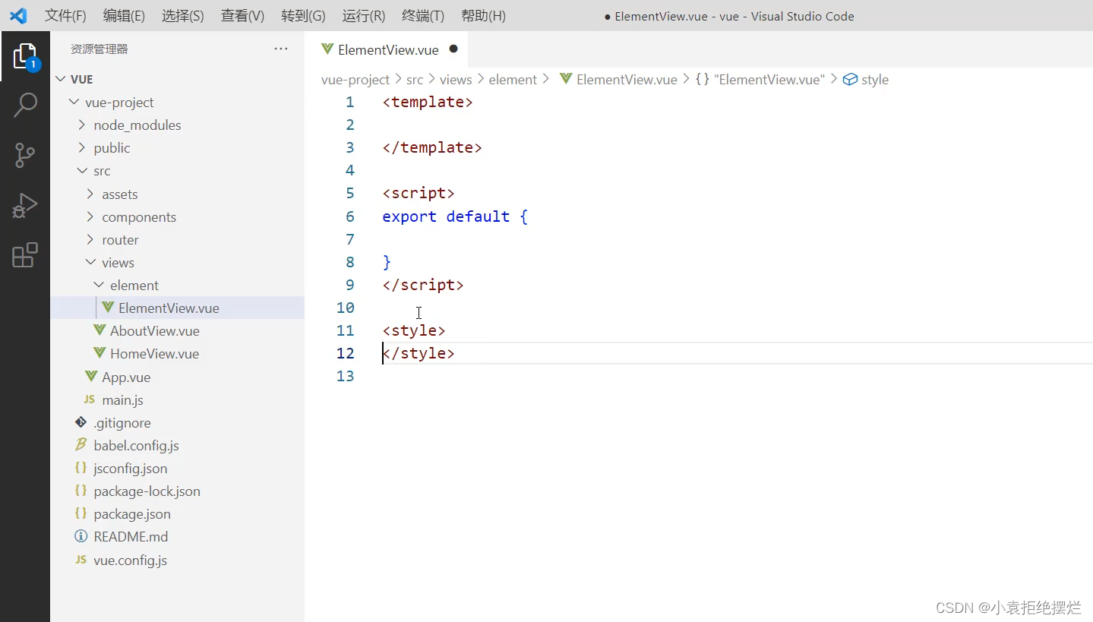Place cursor on <template> line 1
Viewport: 1093px width, 622px height.
[428, 102]
